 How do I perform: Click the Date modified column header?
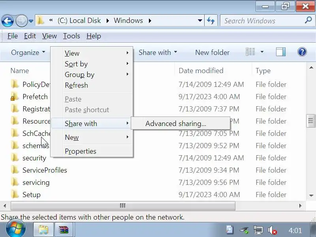201,71
